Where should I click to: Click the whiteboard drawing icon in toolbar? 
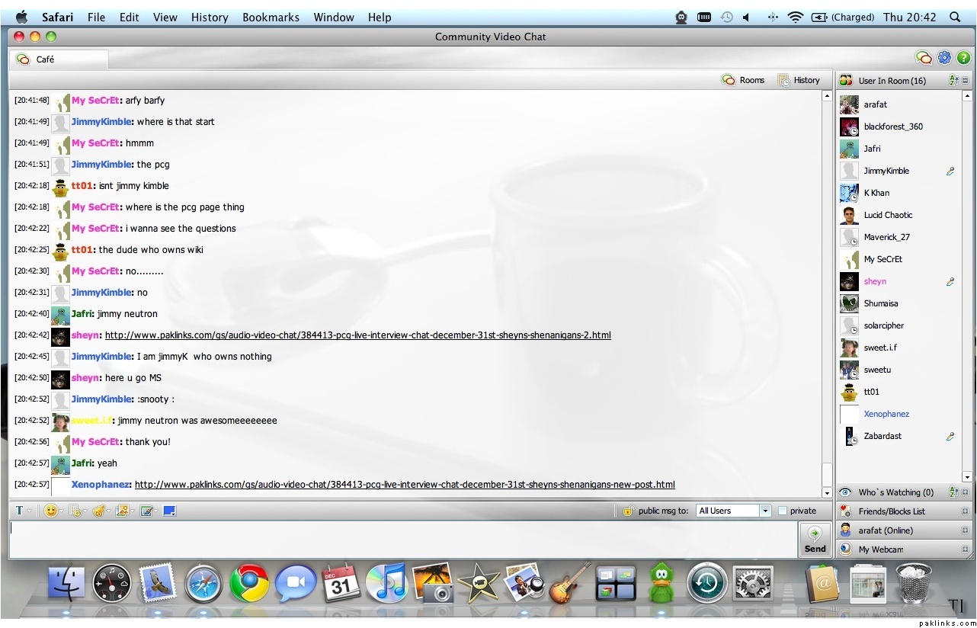[x=146, y=511]
